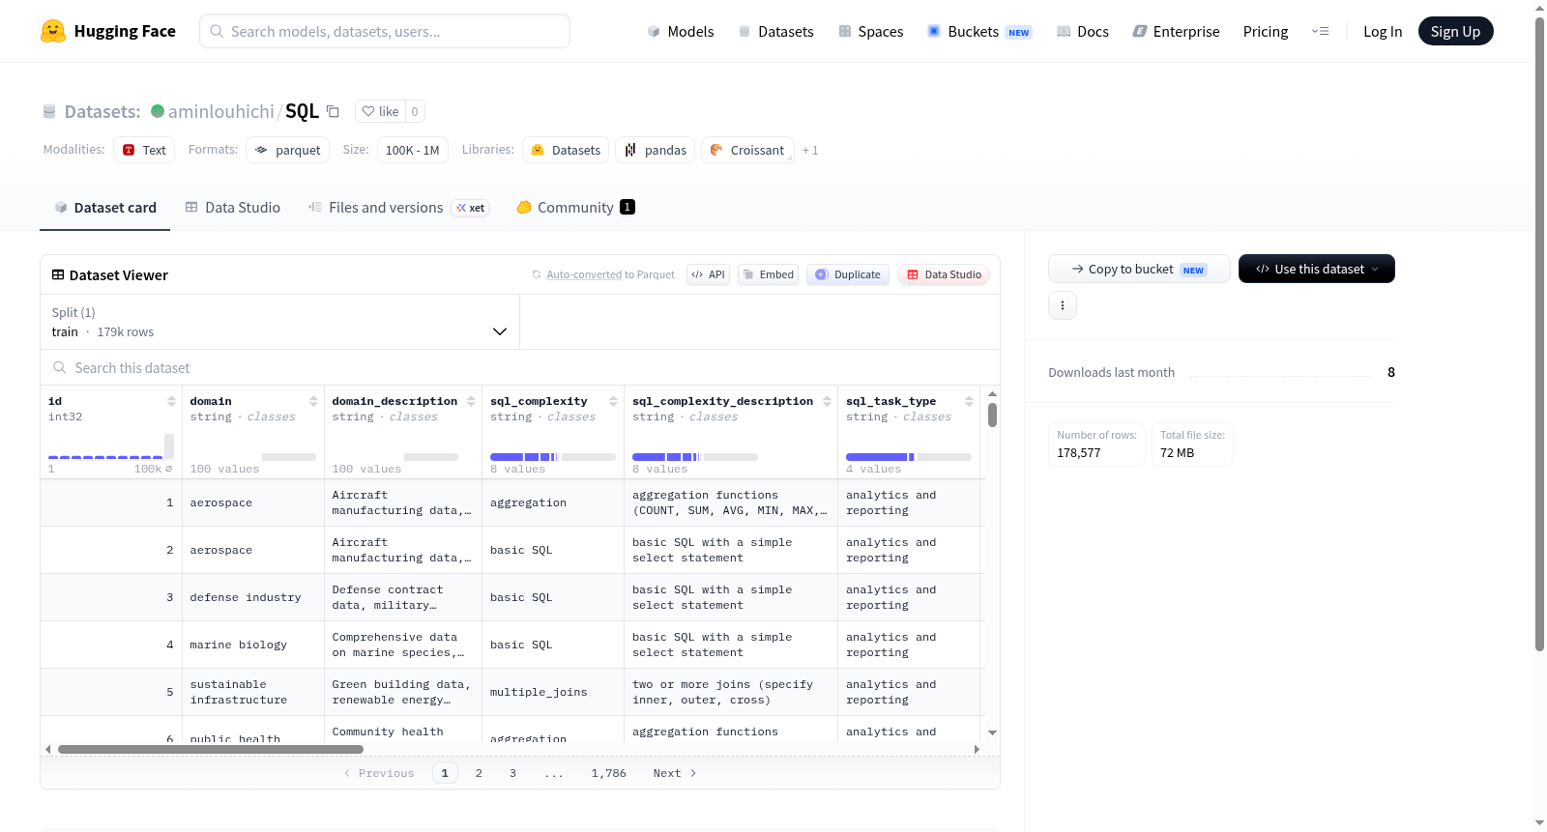Open Docs in the top navigation

tap(1082, 31)
